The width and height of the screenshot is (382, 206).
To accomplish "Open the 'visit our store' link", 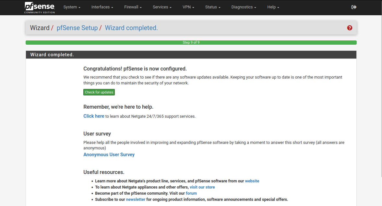I will [202, 187].
